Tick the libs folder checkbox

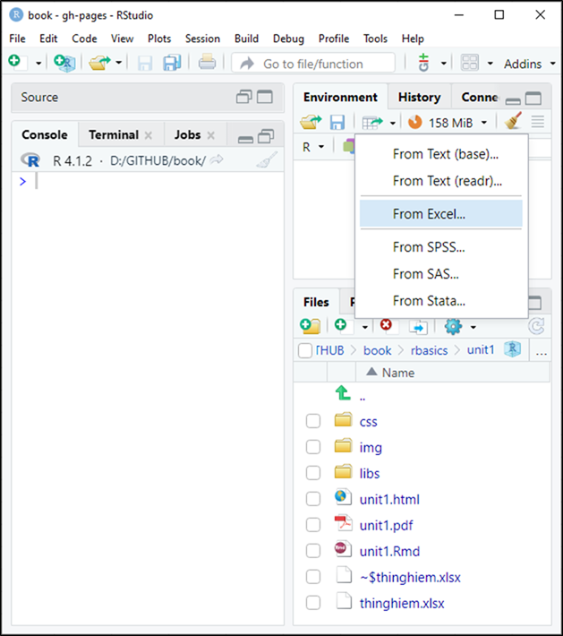click(x=313, y=473)
